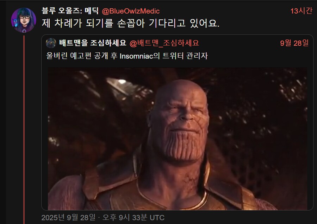Select the 제 차례가 되기를 tweet text
The width and height of the screenshot is (317, 224).
pos(130,23)
